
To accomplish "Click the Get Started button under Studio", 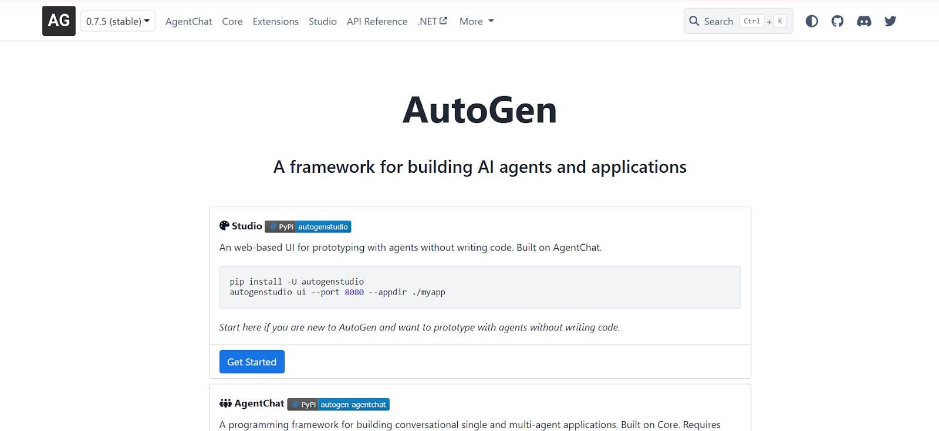I will point(252,362).
